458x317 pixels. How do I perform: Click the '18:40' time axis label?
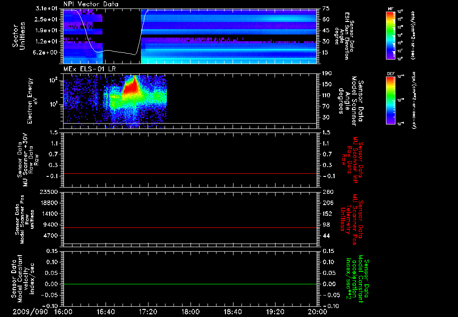[233, 312]
